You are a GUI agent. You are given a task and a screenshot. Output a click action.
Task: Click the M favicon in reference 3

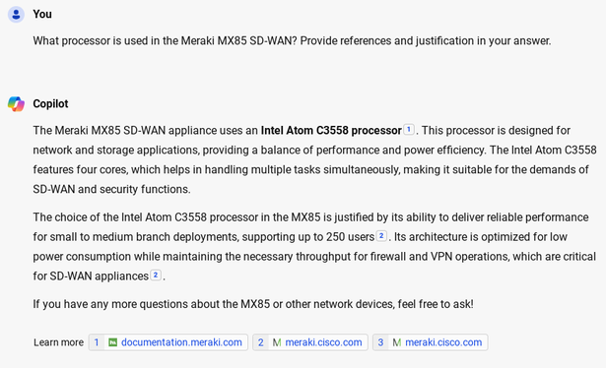click(397, 342)
